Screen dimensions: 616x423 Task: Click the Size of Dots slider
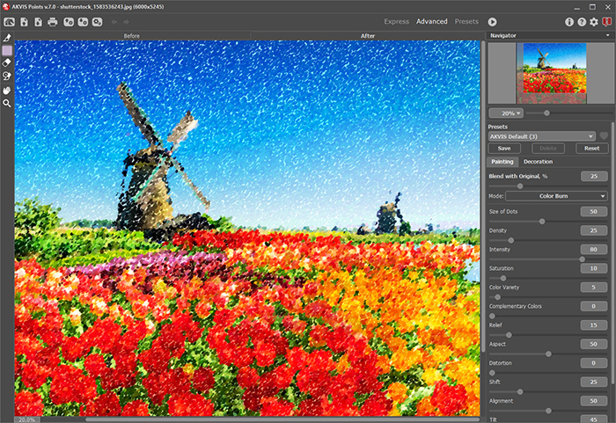[x=542, y=221]
